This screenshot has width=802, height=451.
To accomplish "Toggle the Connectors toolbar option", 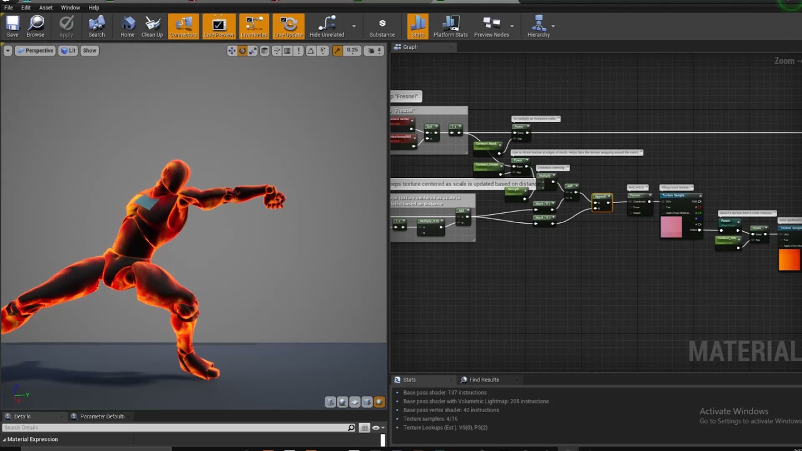I will coord(184,26).
